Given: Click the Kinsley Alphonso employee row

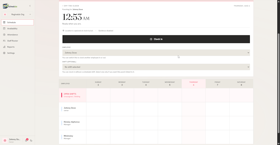Looking at the screenshot, I should [x=73, y=123].
